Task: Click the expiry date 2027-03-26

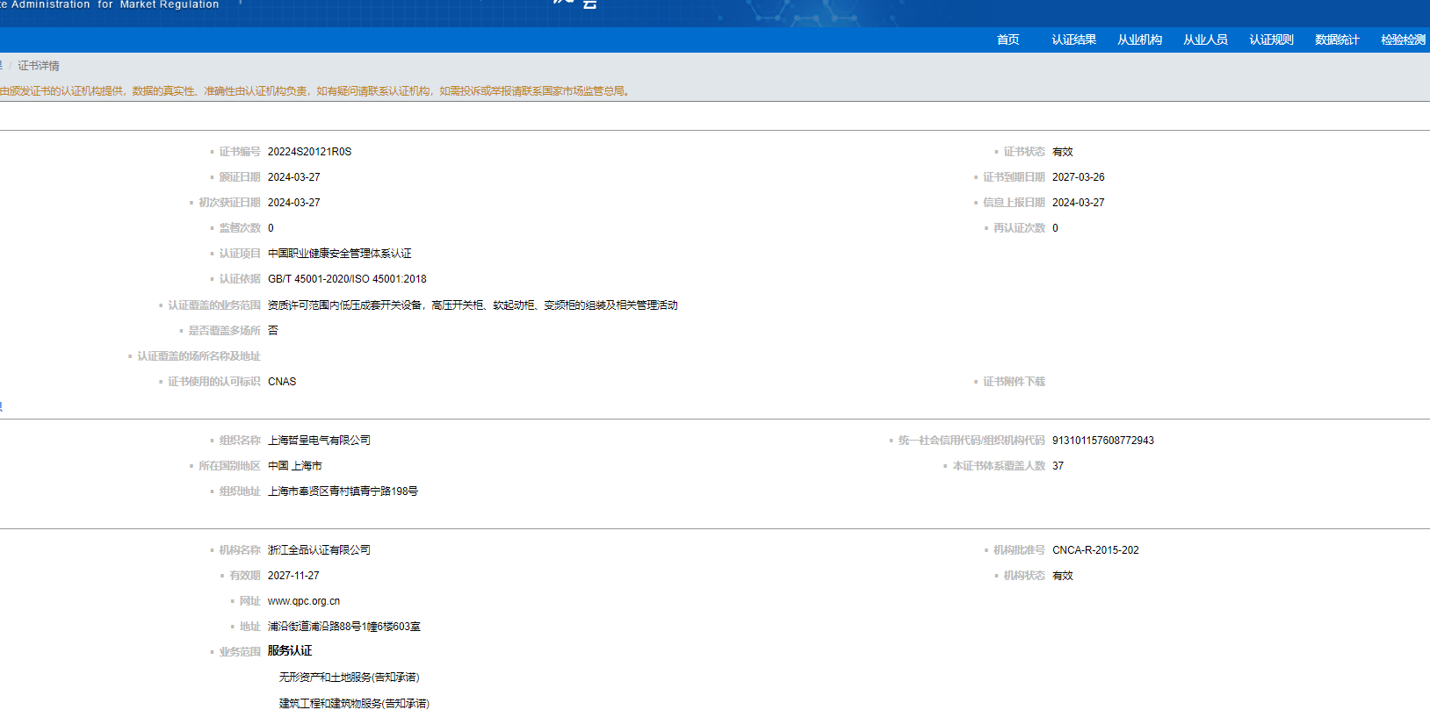Action: (x=1078, y=177)
